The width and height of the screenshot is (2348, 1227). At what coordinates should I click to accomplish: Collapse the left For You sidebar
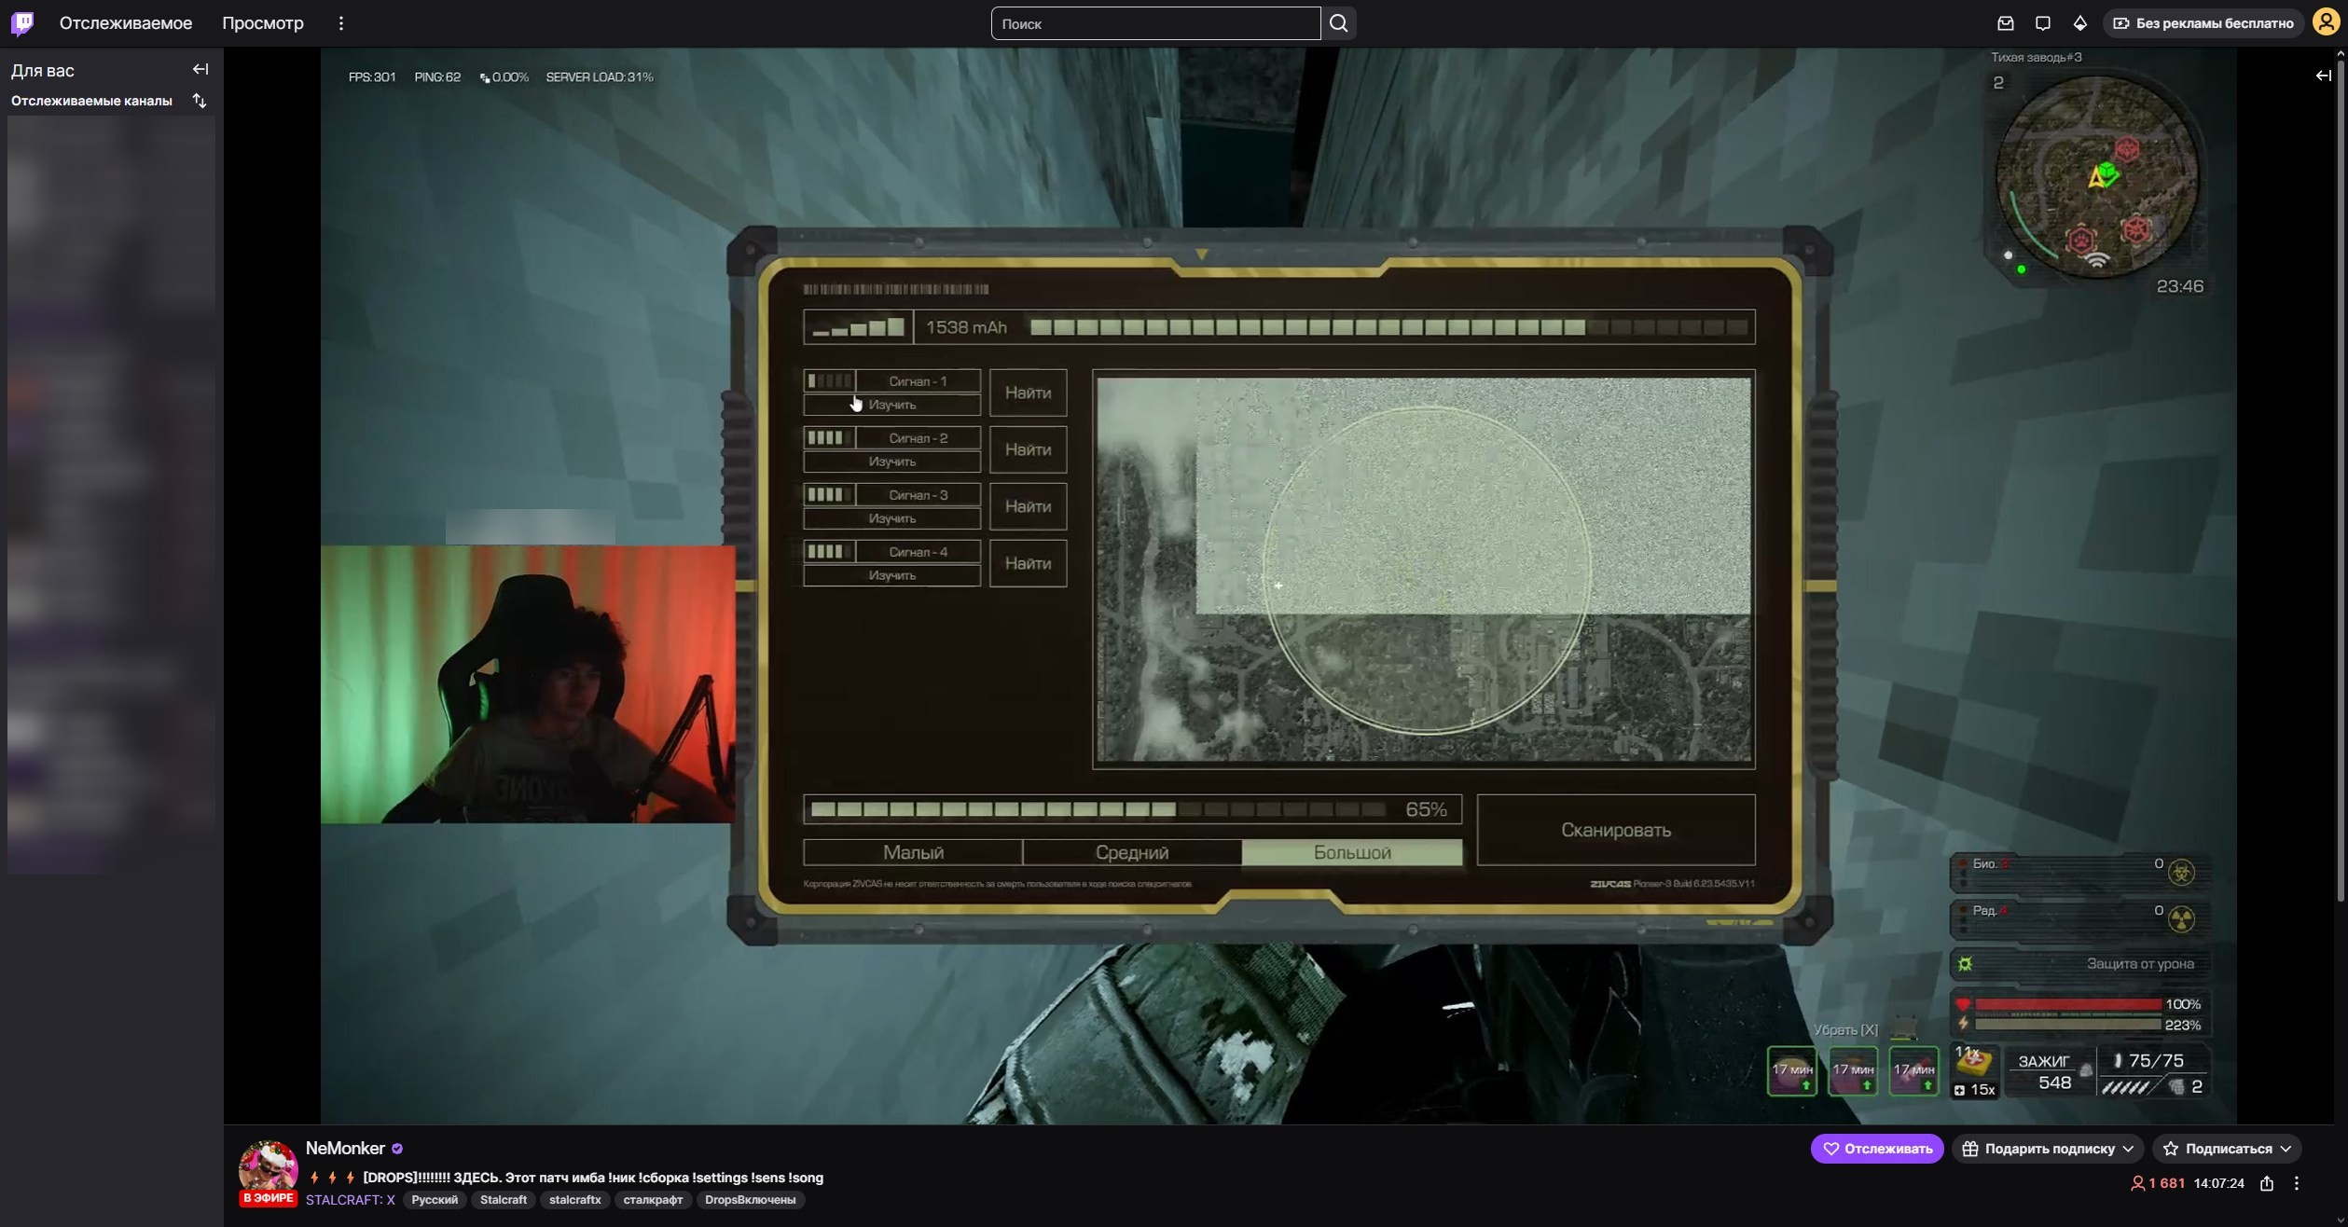click(200, 69)
